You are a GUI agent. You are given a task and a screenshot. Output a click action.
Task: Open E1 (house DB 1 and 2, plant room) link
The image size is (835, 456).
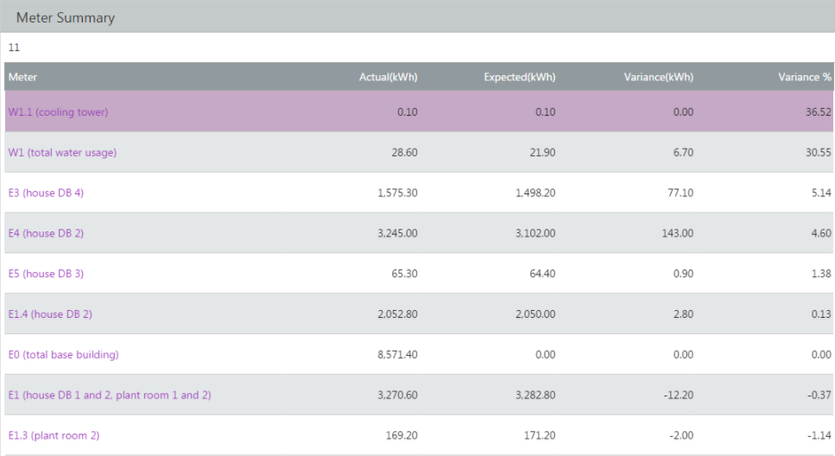pyautogui.click(x=110, y=396)
